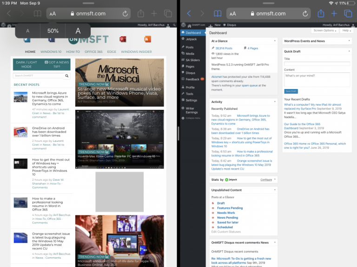Open HOME nav item
This screenshot has height=267, width=357.
[30, 52]
